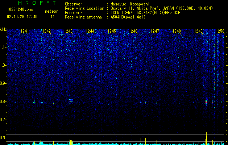Click the antenna text A504HB(yagi 4el)
This screenshot has width=228, height=145.
click(128, 17)
